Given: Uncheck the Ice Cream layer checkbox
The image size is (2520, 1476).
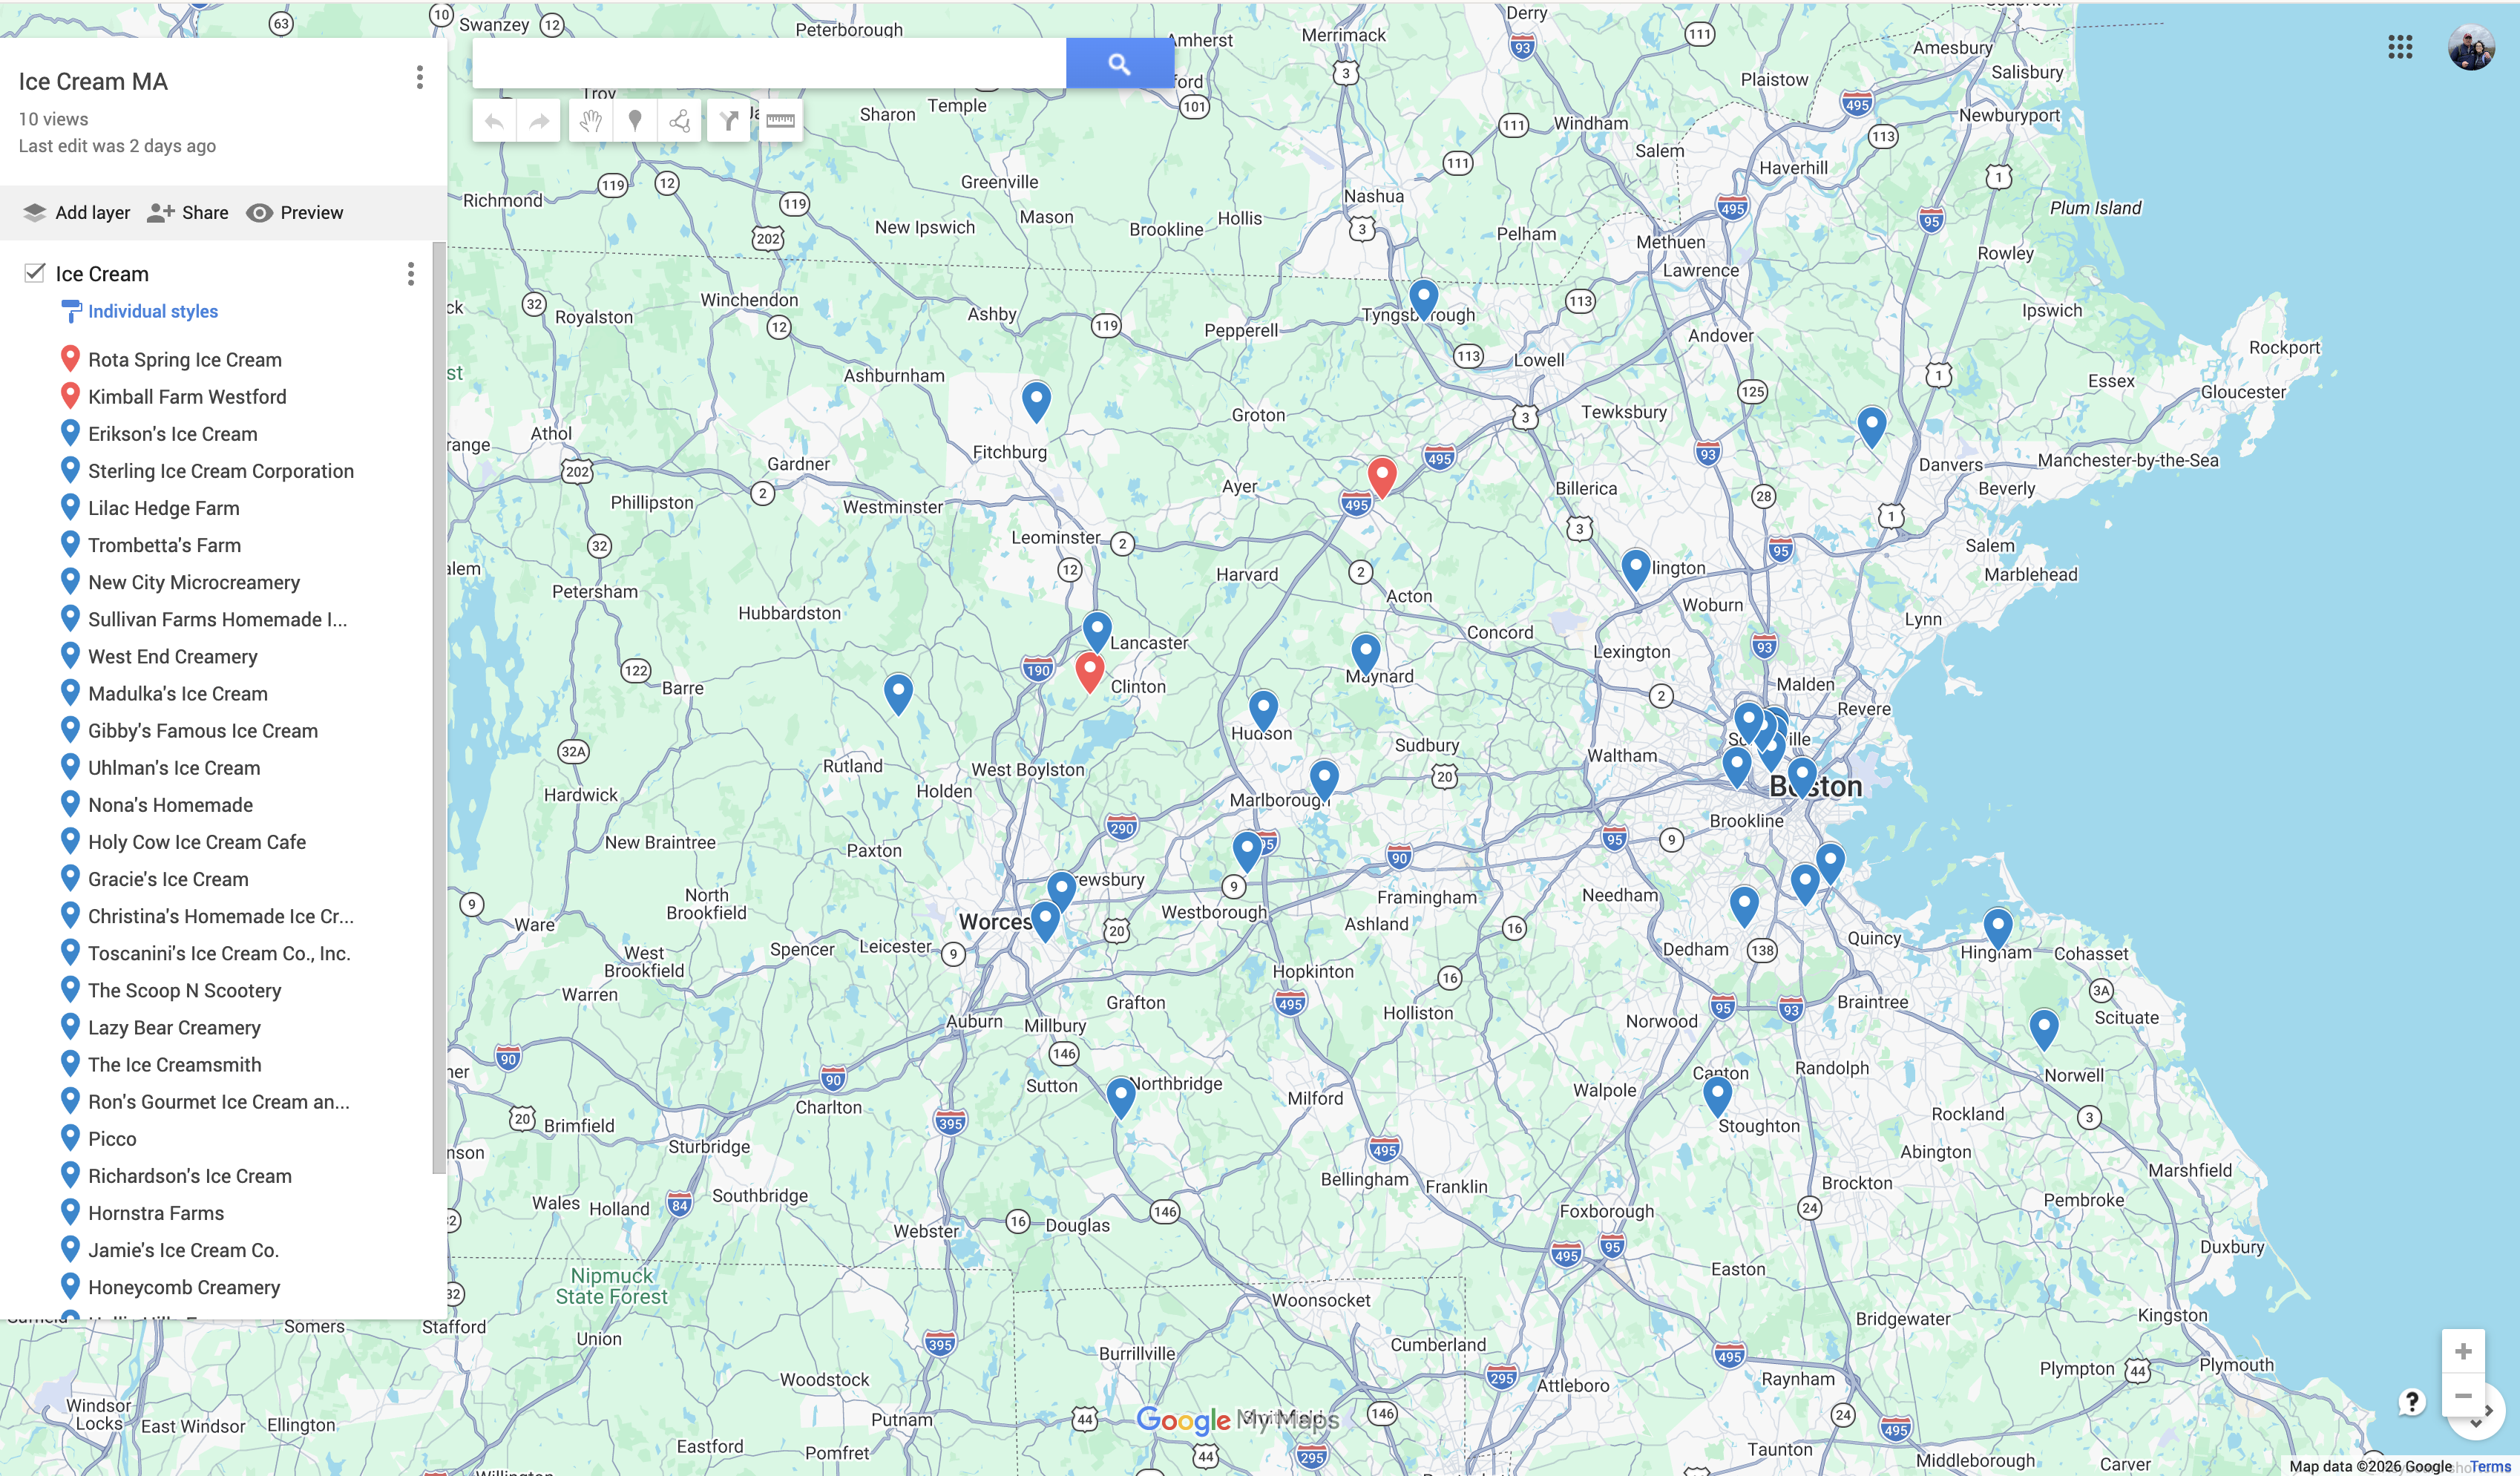Looking at the screenshot, I should [35, 273].
